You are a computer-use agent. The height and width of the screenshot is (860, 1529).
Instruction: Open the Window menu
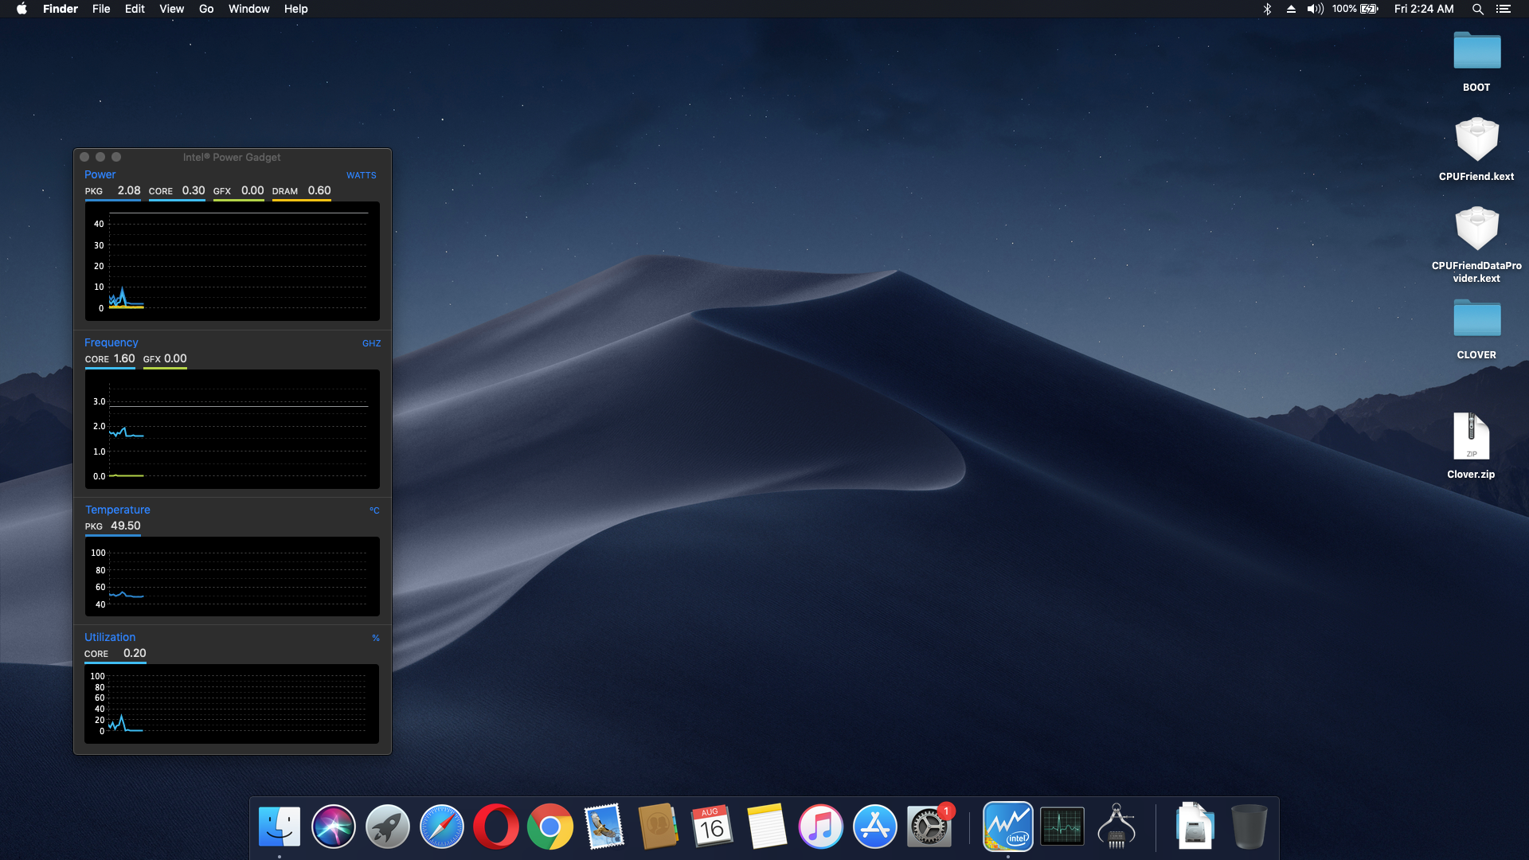(x=248, y=9)
